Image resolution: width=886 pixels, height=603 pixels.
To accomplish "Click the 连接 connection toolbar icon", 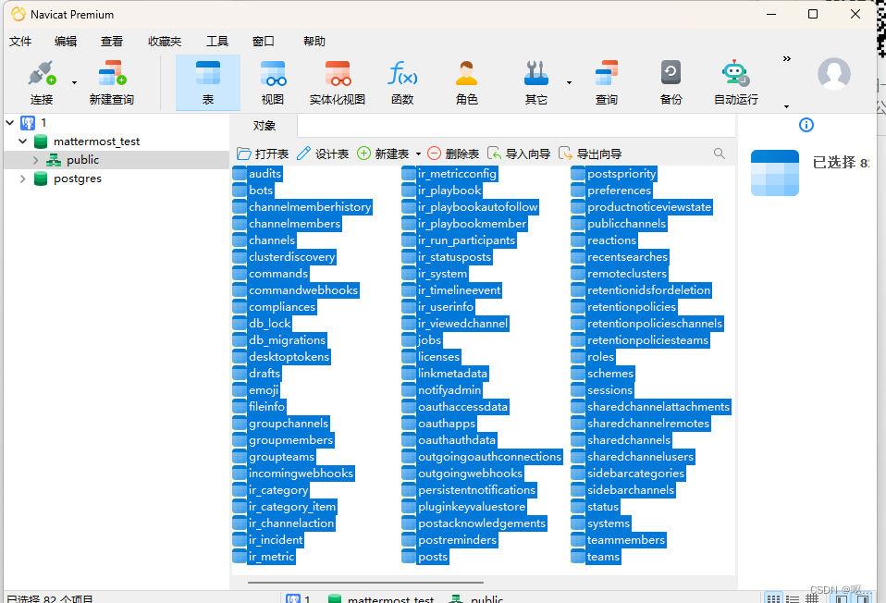I will point(42,82).
